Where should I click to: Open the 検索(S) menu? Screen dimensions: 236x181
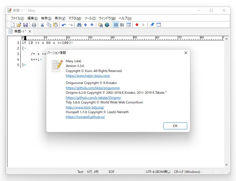(46, 18)
